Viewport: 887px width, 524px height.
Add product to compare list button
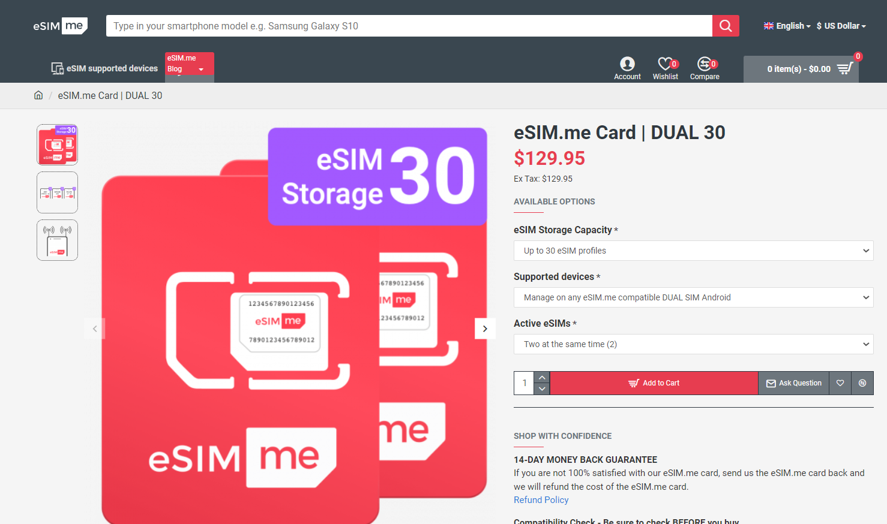tap(862, 383)
